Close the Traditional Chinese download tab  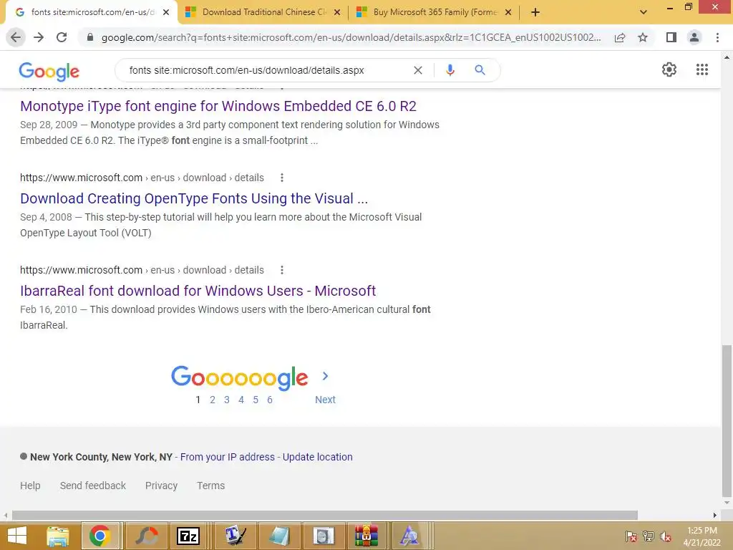tap(337, 12)
